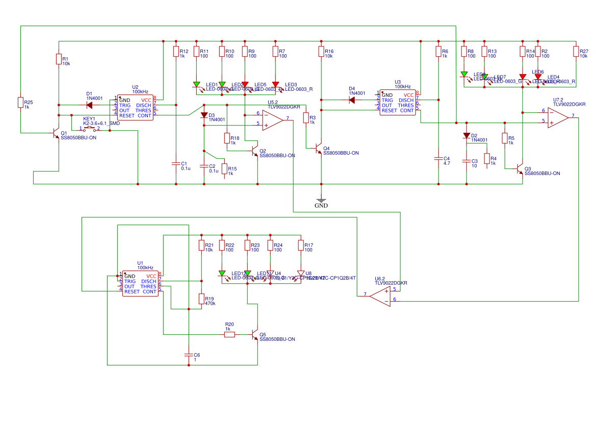Click resistor R23 100 symbol

[247, 245]
